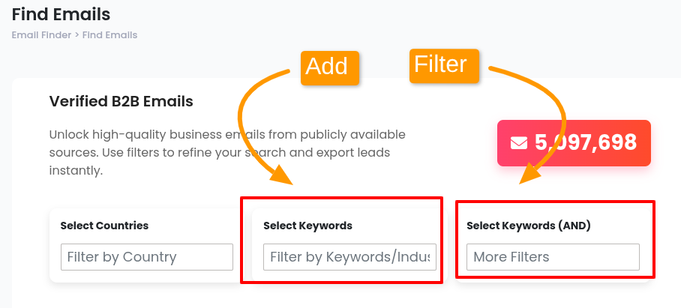Click the Select Keywords label
The image size is (681, 308).
tap(307, 226)
